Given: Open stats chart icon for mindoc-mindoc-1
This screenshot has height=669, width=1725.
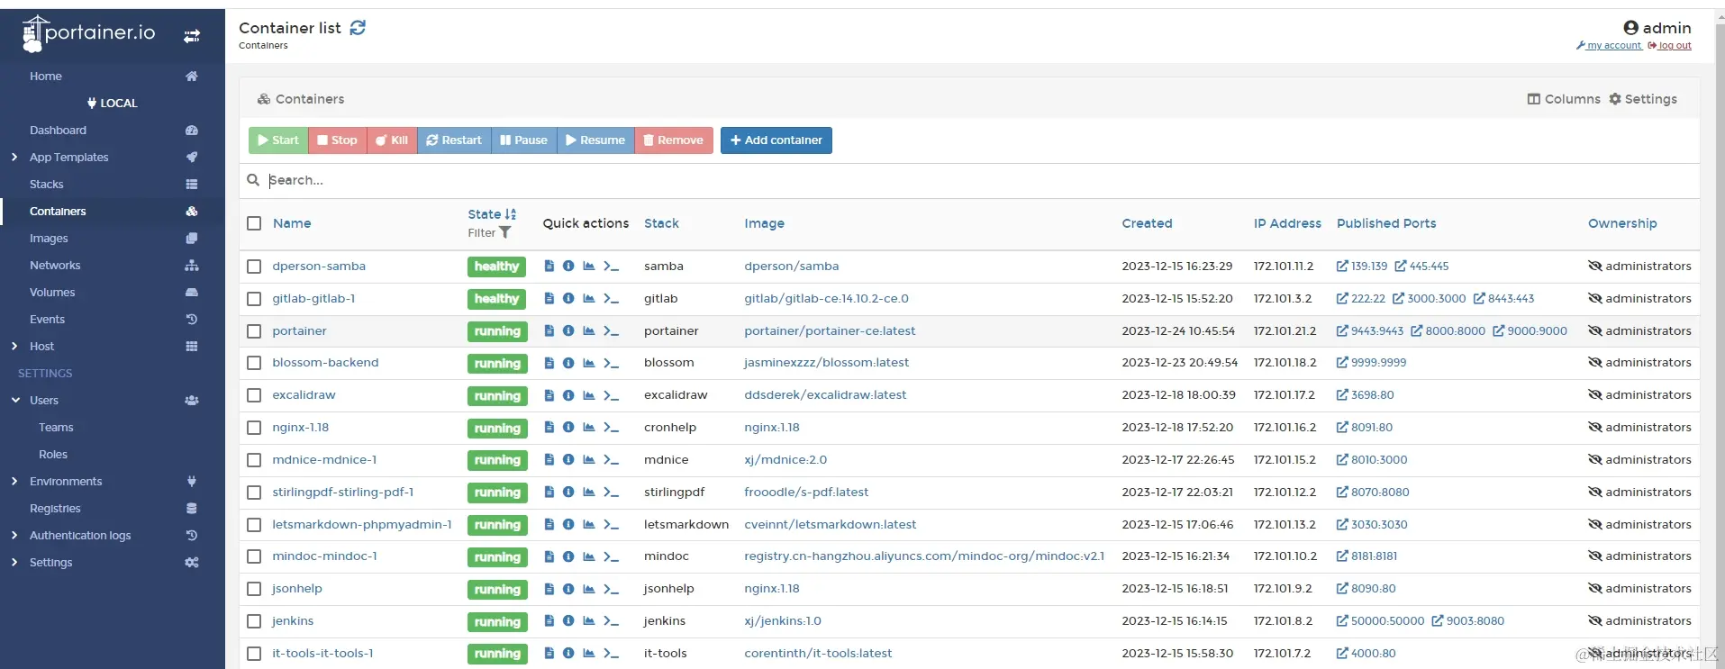Looking at the screenshot, I should tap(589, 556).
